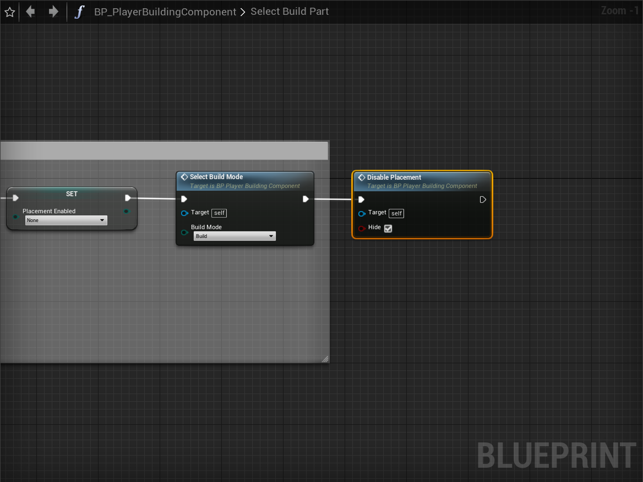Click Disable Placement output execution pin
This screenshot has width=643, height=482.
pyautogui.click(x=483, y=200)
